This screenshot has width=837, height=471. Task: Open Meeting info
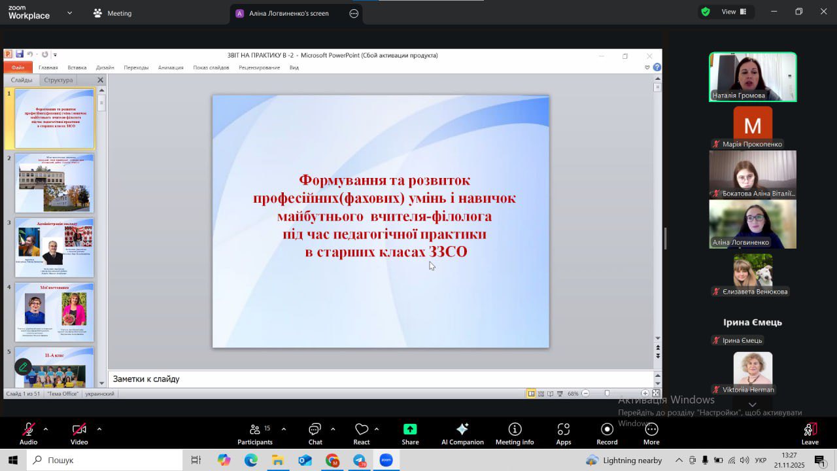515,434
